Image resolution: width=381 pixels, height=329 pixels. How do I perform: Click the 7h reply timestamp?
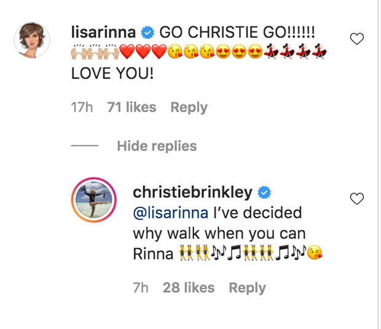coord(141,288)
